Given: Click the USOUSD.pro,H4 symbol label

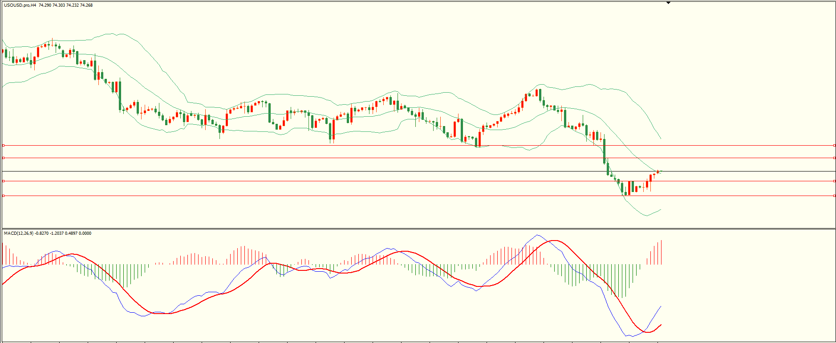Looking at the screenshot, I should (x=20, y=5).
